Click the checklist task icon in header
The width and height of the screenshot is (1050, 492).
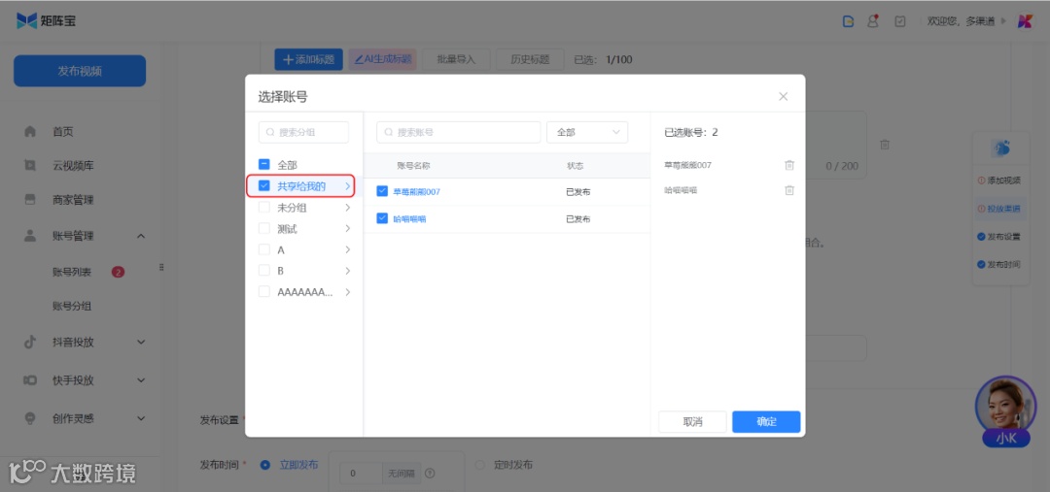(900, 21)
